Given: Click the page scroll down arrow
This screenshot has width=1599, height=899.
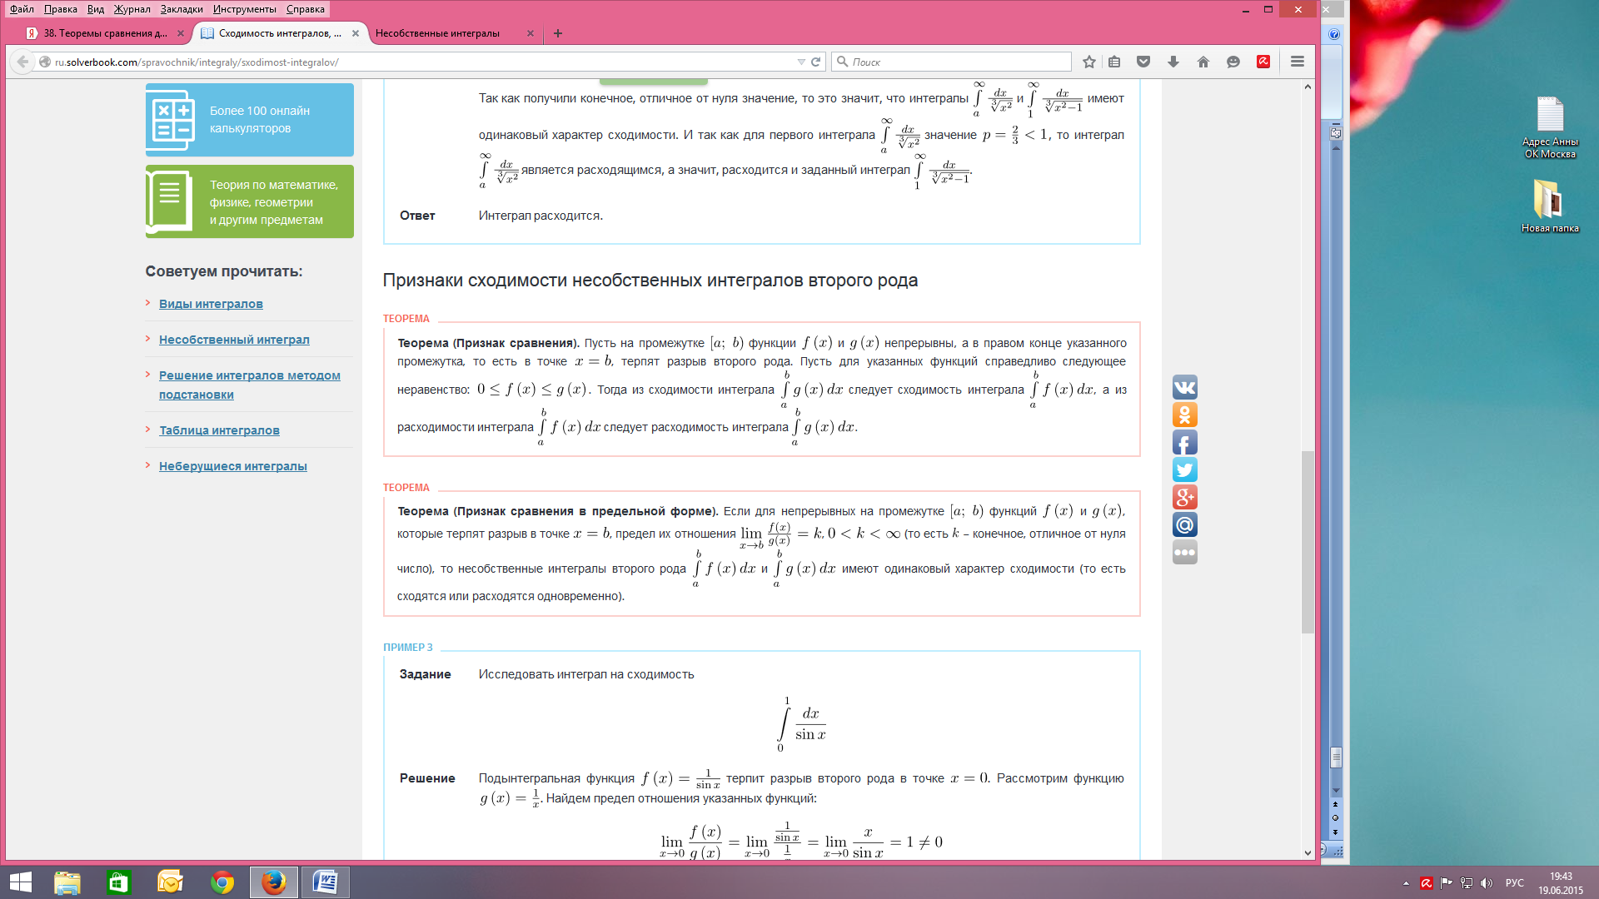Looking at the screenshot, I should tap(1308, 852).
